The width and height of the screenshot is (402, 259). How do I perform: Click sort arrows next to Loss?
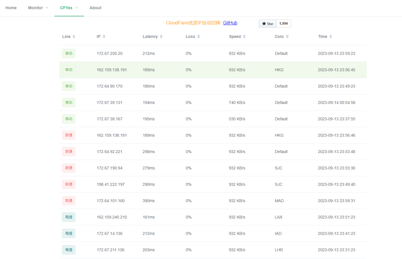[198, 36]
